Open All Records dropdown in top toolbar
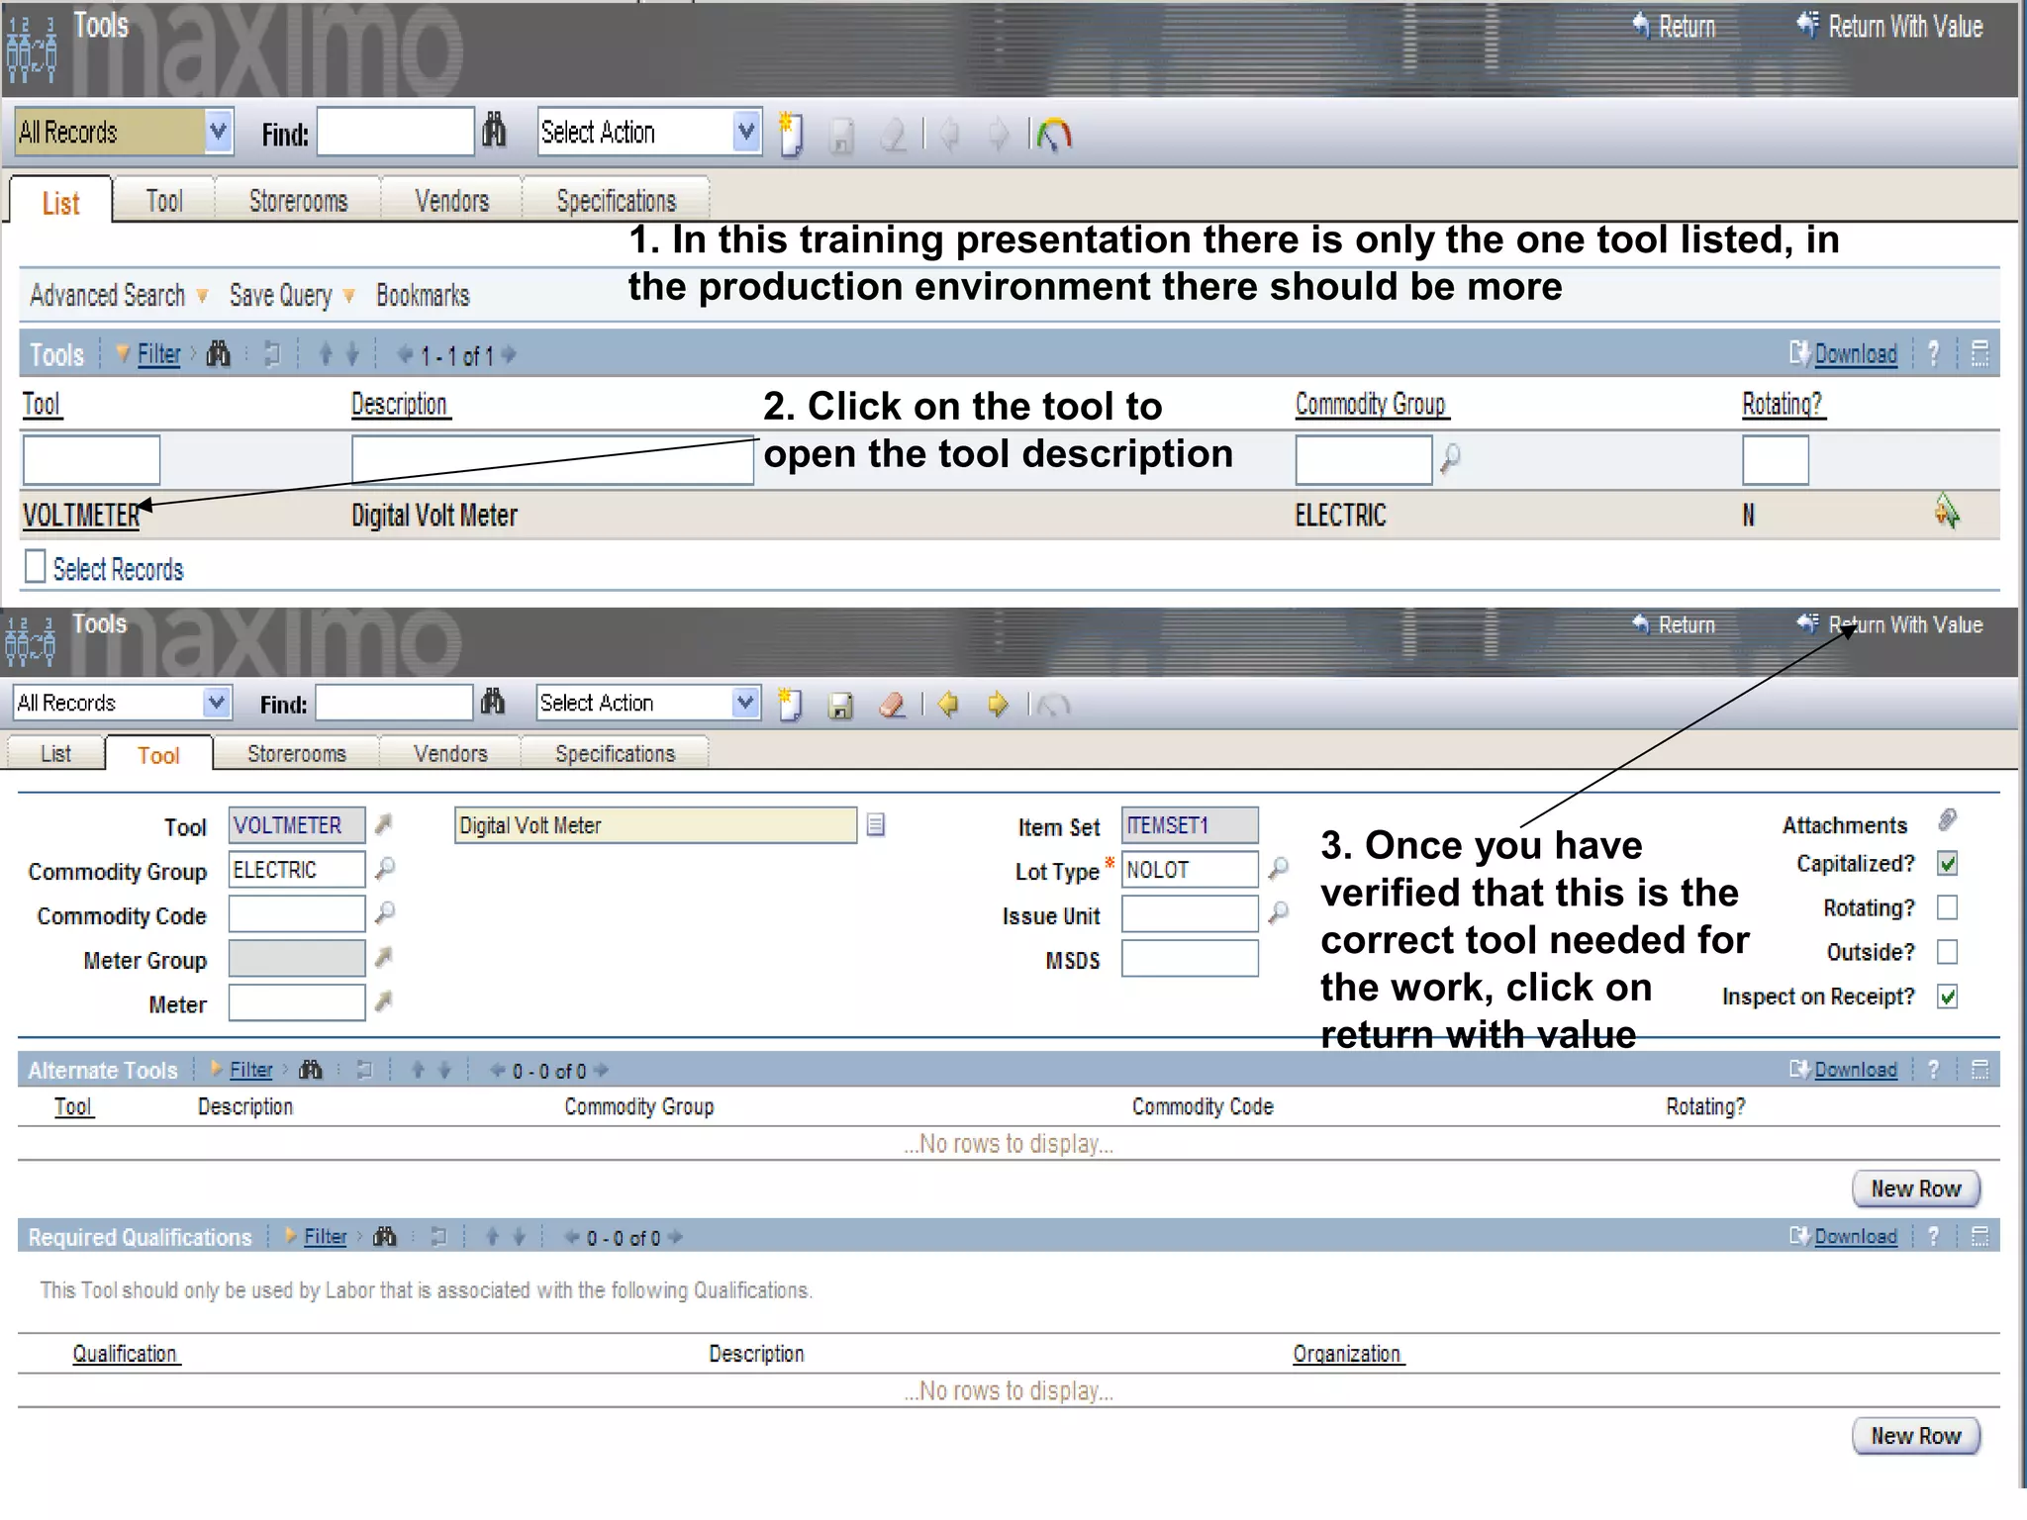Image resolution: width=2027 pixels, height=1520 pixels. point(219,131)
